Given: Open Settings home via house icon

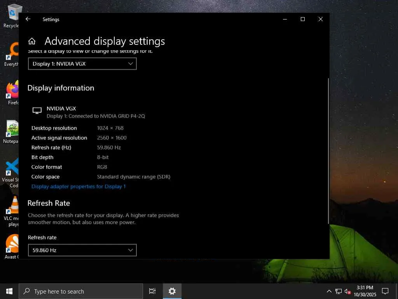Looking at the screenshot, I should [x=32, y=41].
